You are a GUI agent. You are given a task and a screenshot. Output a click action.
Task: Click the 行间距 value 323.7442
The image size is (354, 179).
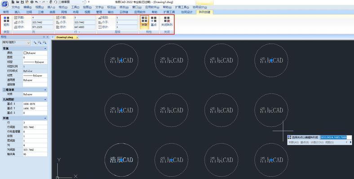tap(35, 127)
